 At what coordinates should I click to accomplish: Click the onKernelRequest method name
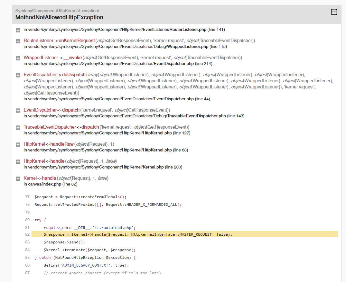(77, 41)
